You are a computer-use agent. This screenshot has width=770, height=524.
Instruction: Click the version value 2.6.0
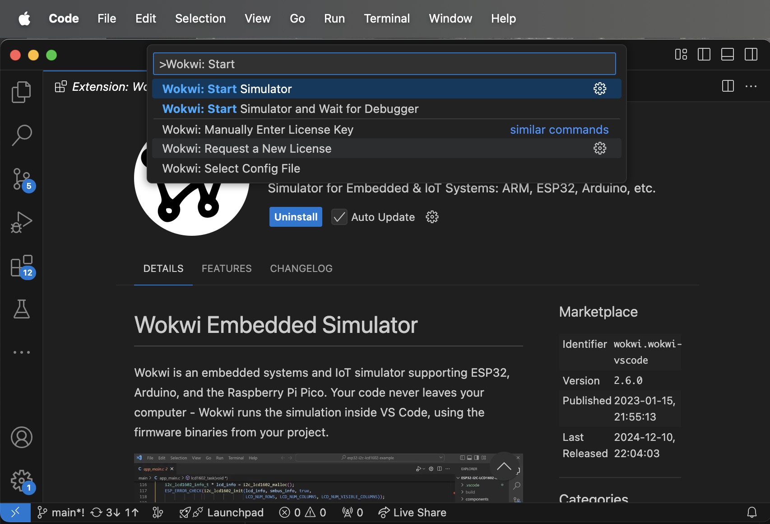628,380
